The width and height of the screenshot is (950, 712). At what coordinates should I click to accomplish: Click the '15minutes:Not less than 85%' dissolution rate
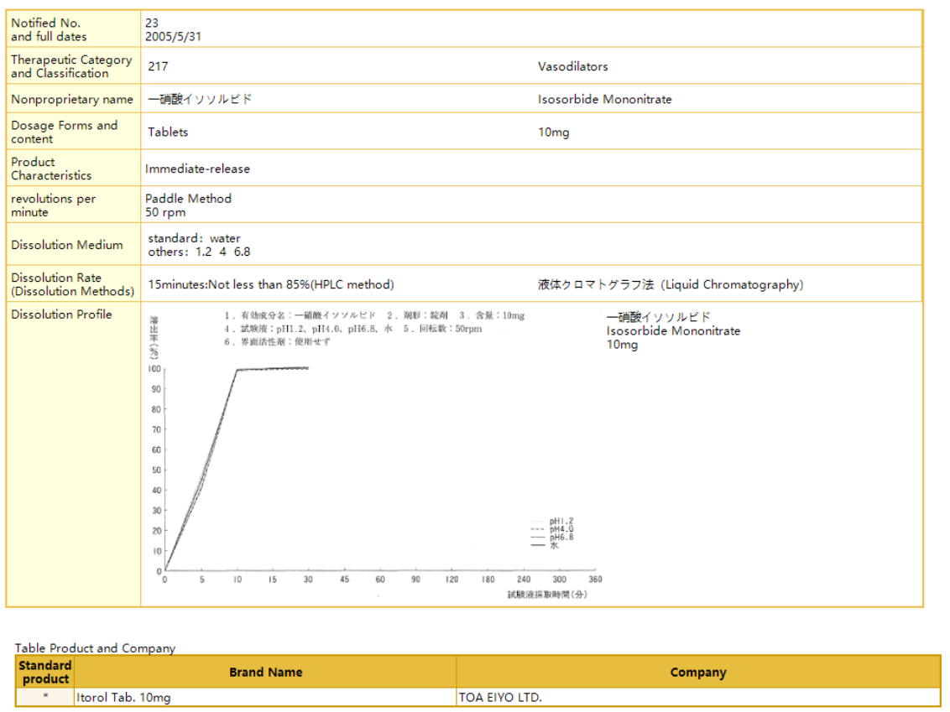270,284
